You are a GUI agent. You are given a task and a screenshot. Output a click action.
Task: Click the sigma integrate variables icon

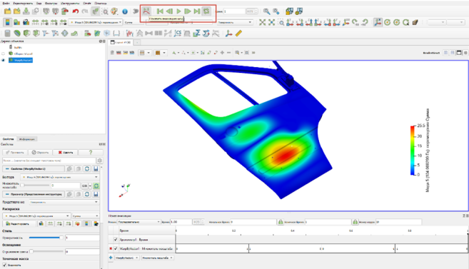196,34
